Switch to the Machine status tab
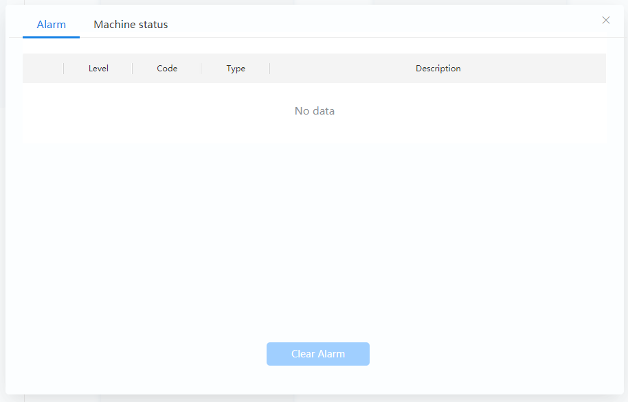 (131, 25)
